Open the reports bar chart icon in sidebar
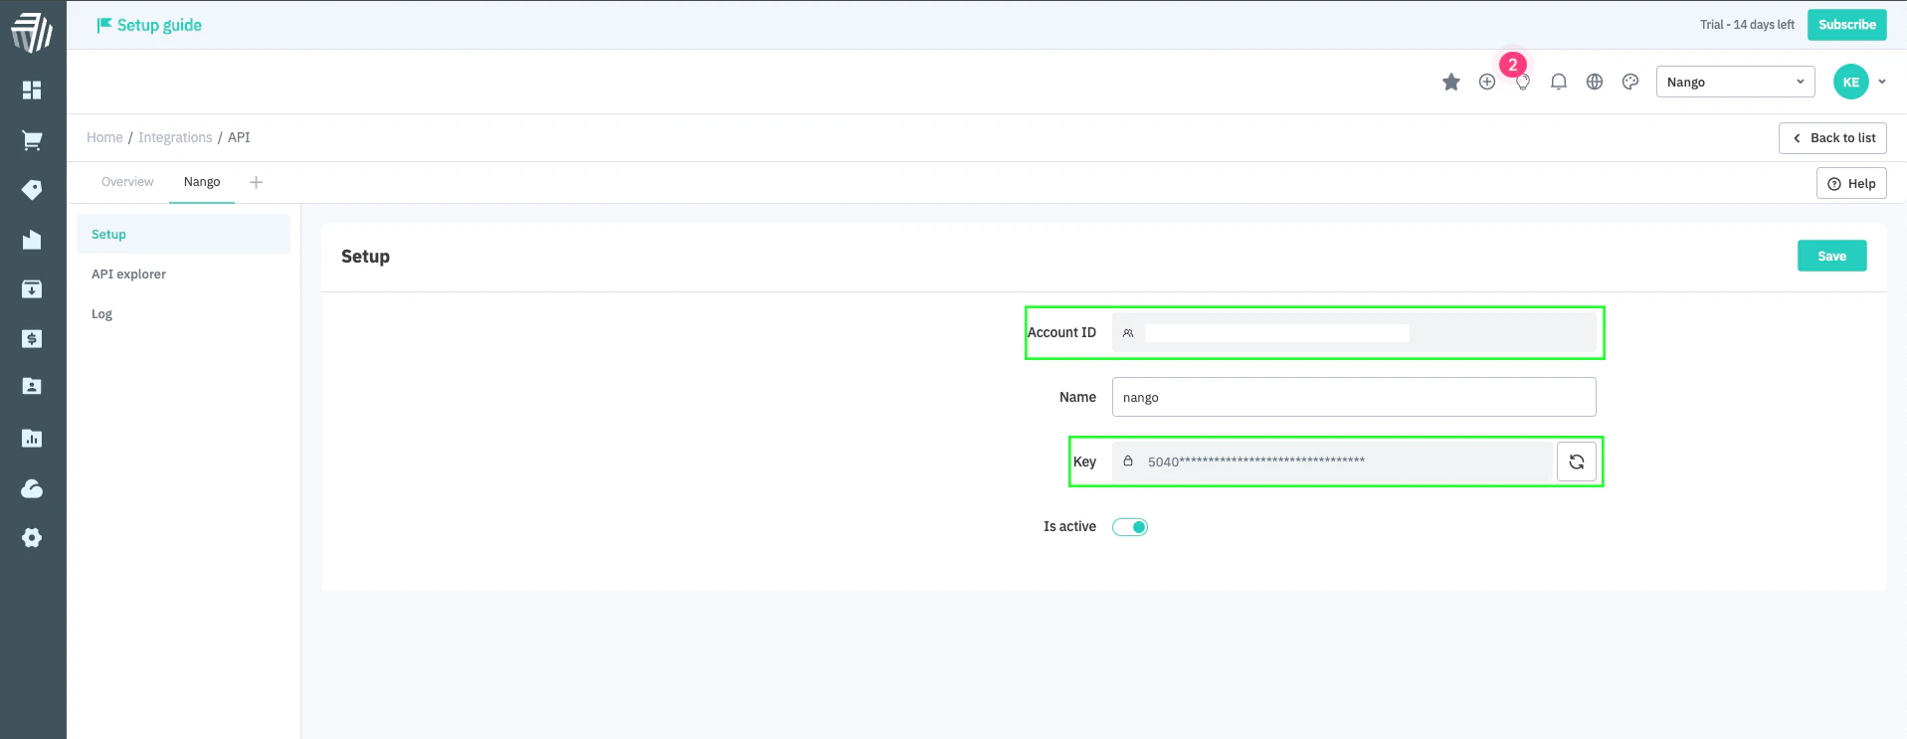The height and width of the screenshot is (739, 1907). click(32, 439)
